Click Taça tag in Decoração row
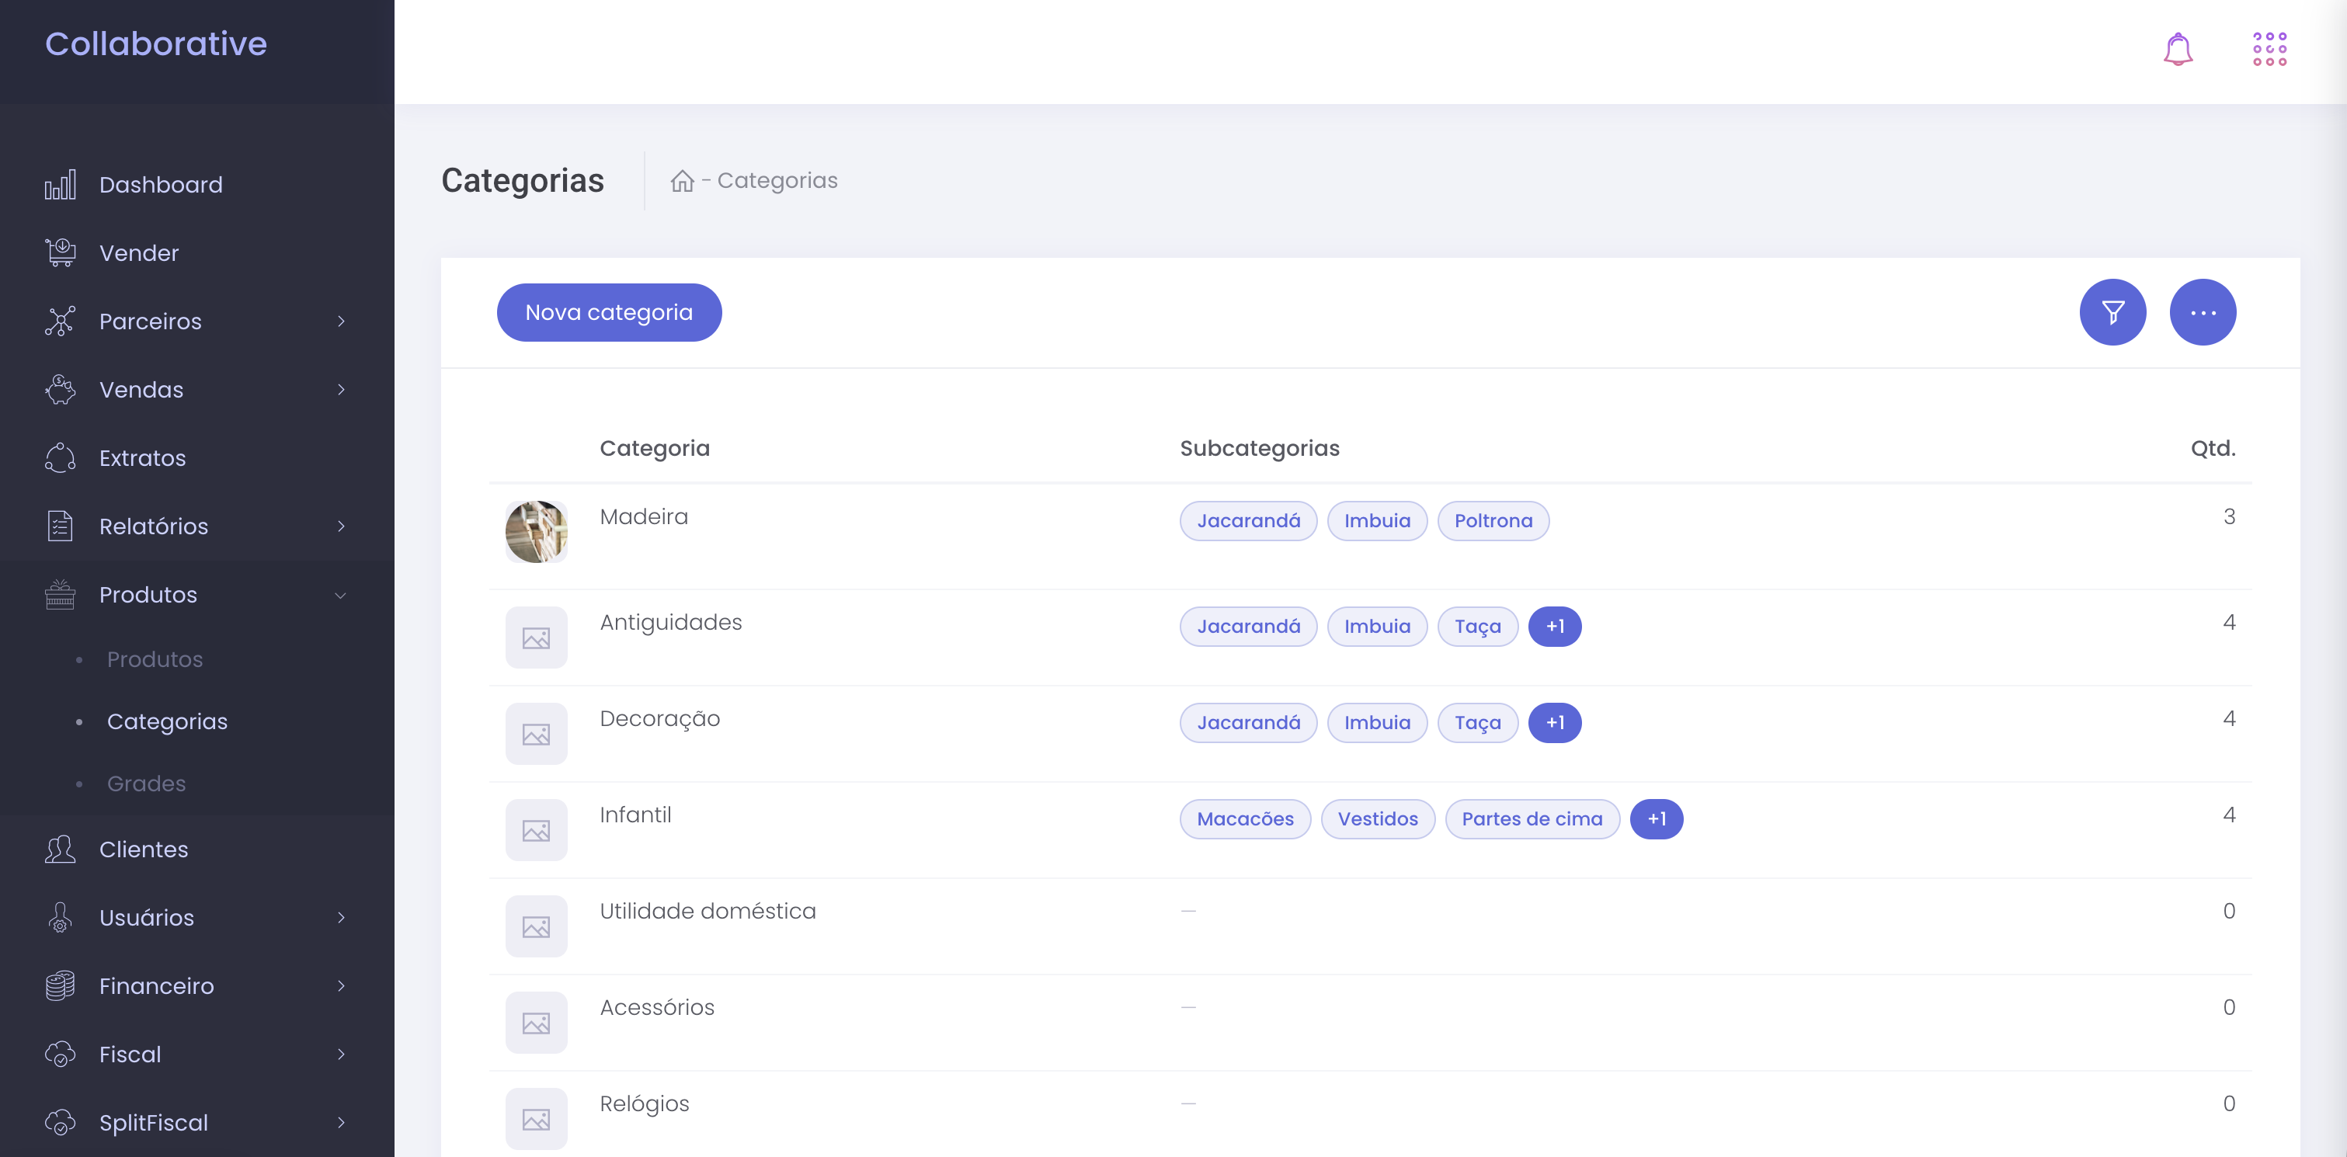Image resolution: width=2347 pixels, height=1157 pixels. click(1478, 724)
